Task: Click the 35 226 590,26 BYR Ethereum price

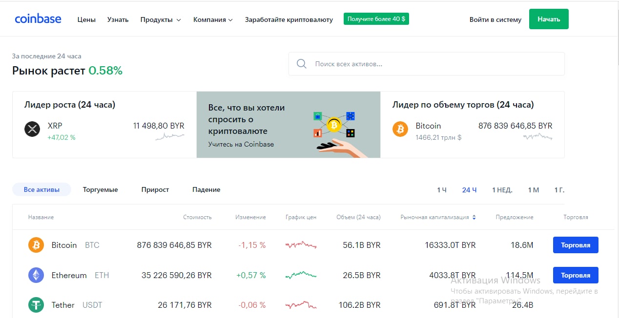Action: tap(177, 275)
